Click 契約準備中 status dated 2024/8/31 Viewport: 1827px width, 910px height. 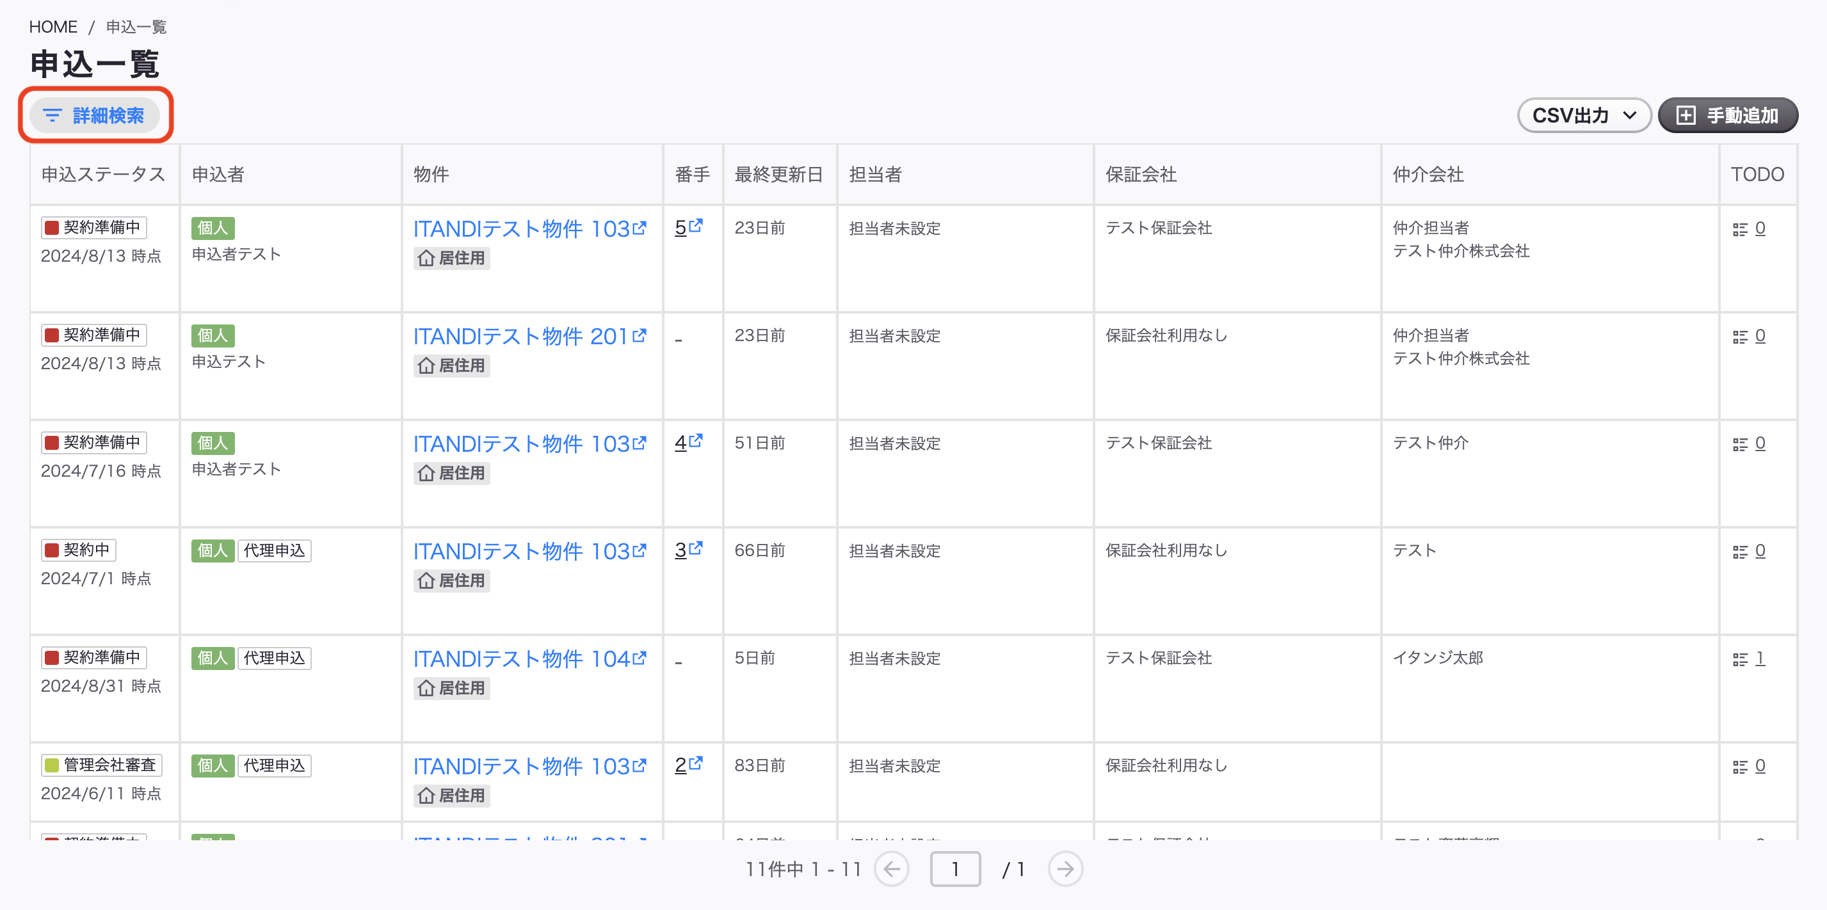[93, 657]
